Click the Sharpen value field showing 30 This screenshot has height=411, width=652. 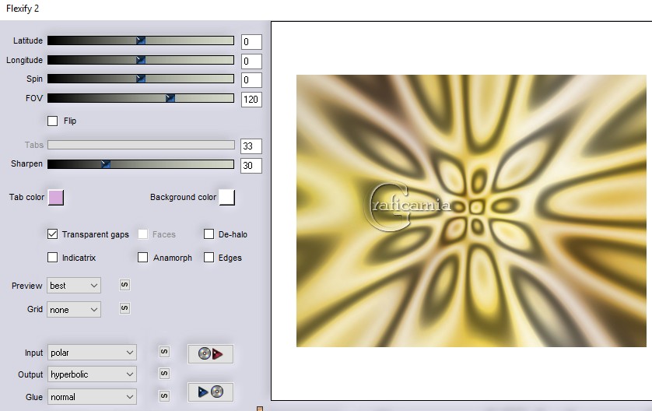click(x=251, y=166)
